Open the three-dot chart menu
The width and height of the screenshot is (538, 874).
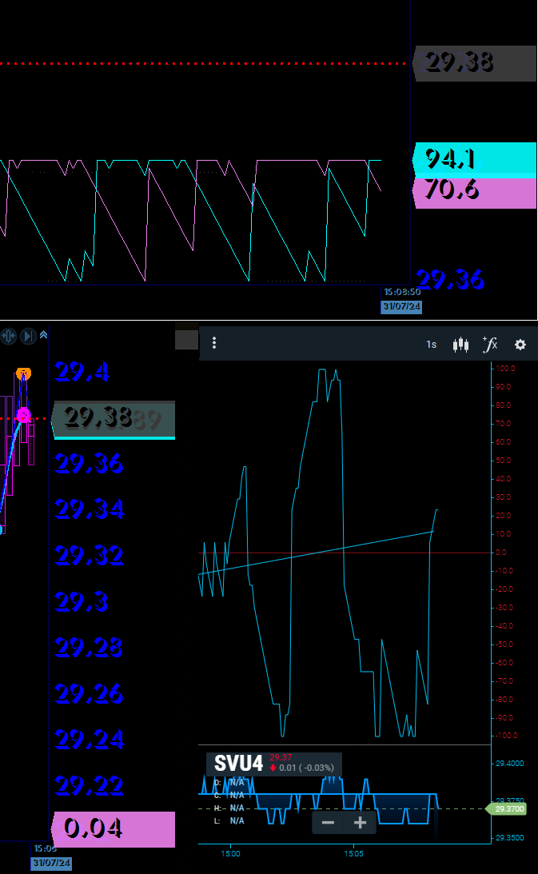pyautogui.click(x=214, y=344)
